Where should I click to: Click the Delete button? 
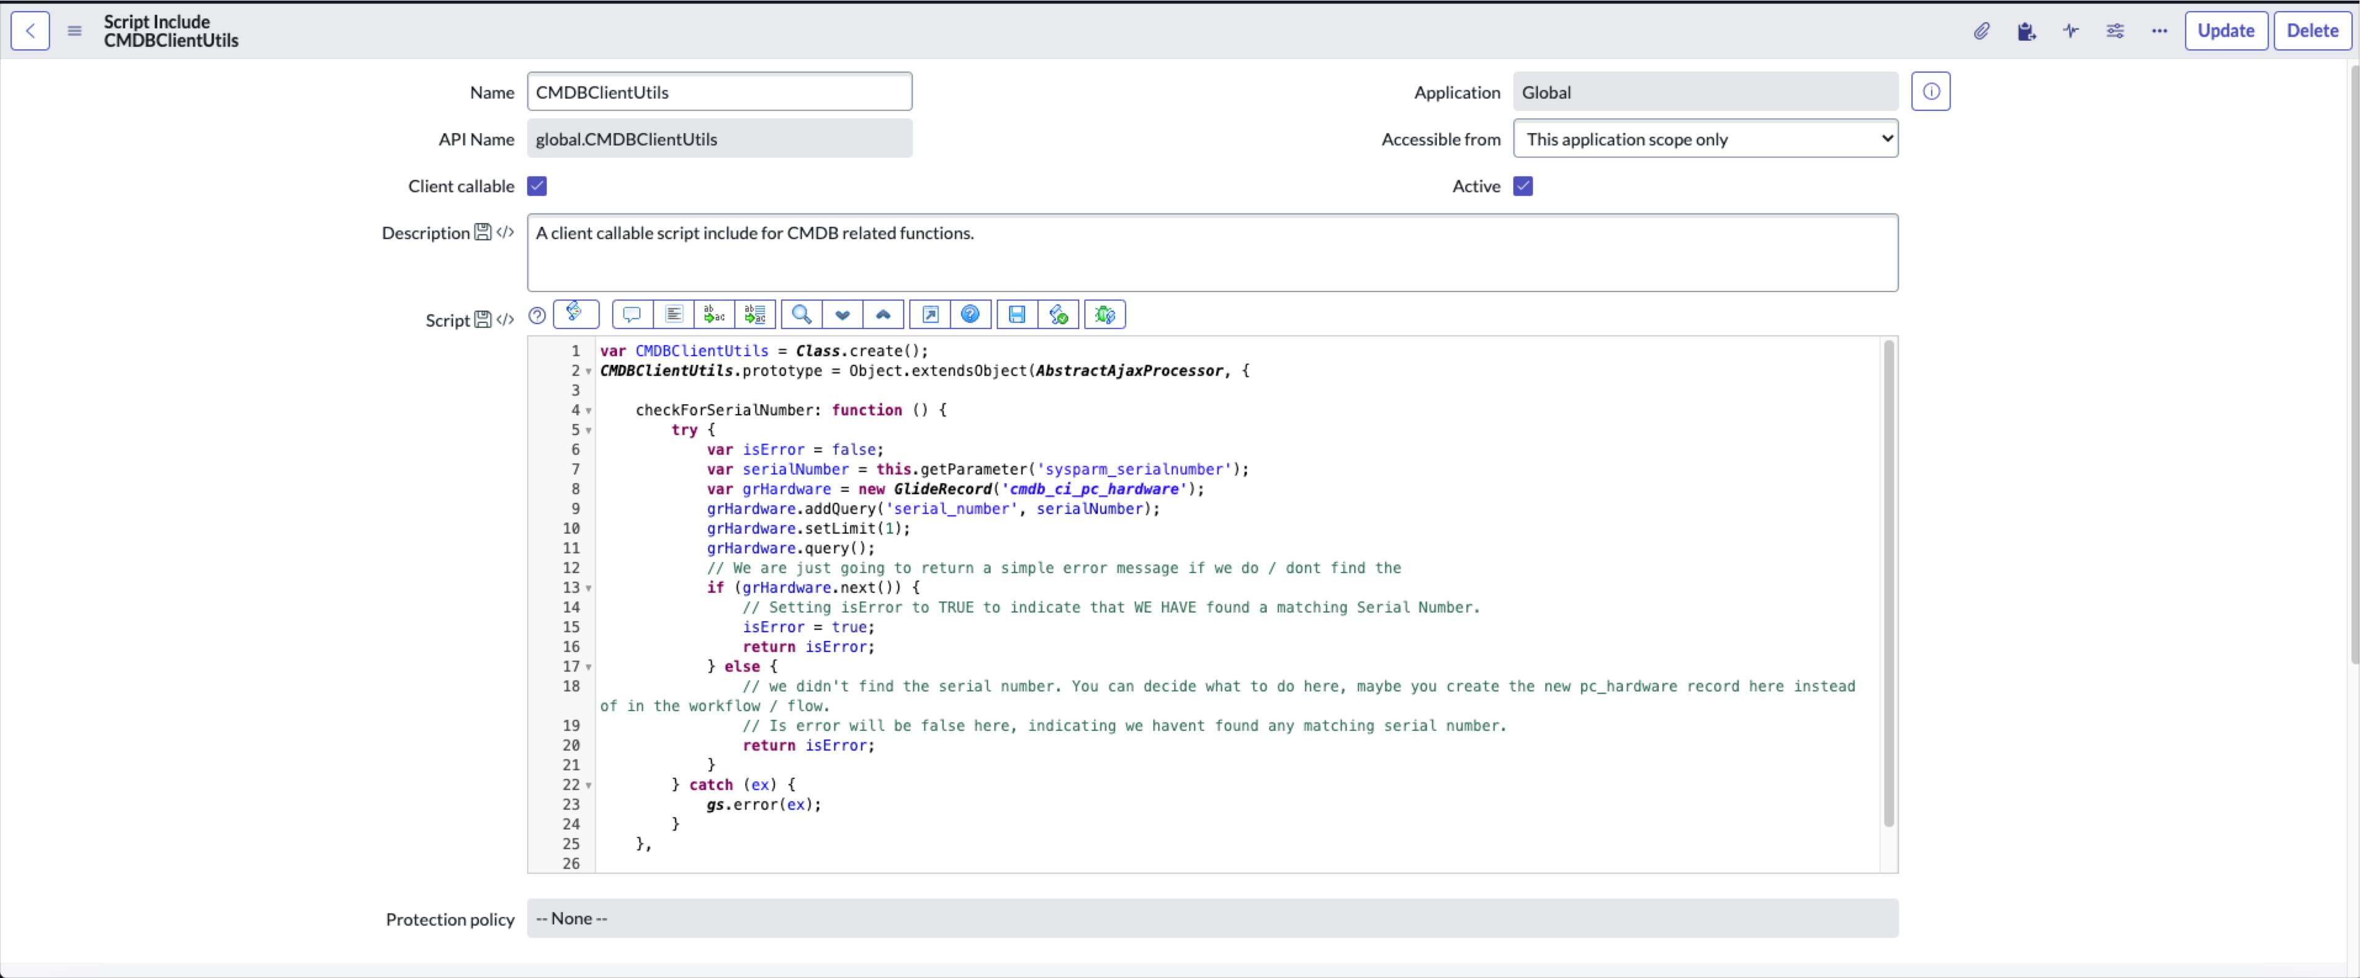[x=2311, y=31]
